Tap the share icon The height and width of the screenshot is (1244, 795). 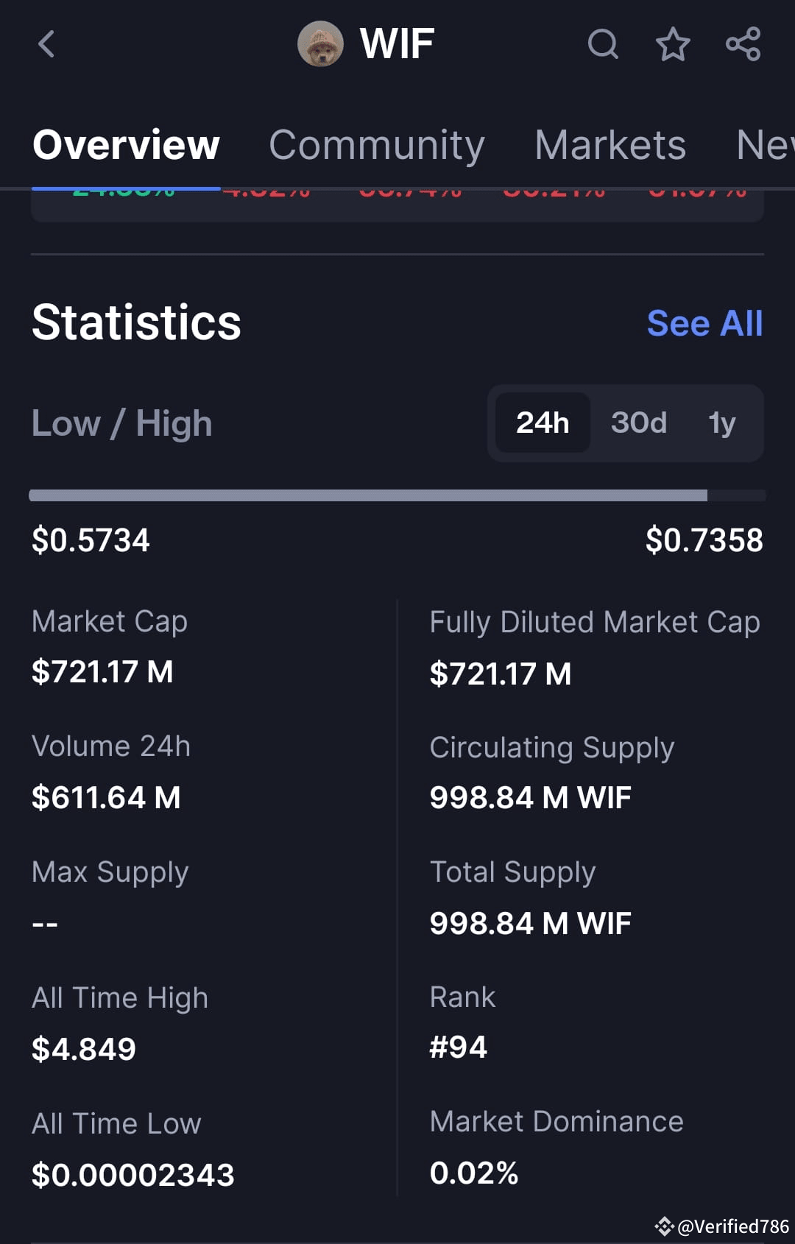tap(743, 44)
